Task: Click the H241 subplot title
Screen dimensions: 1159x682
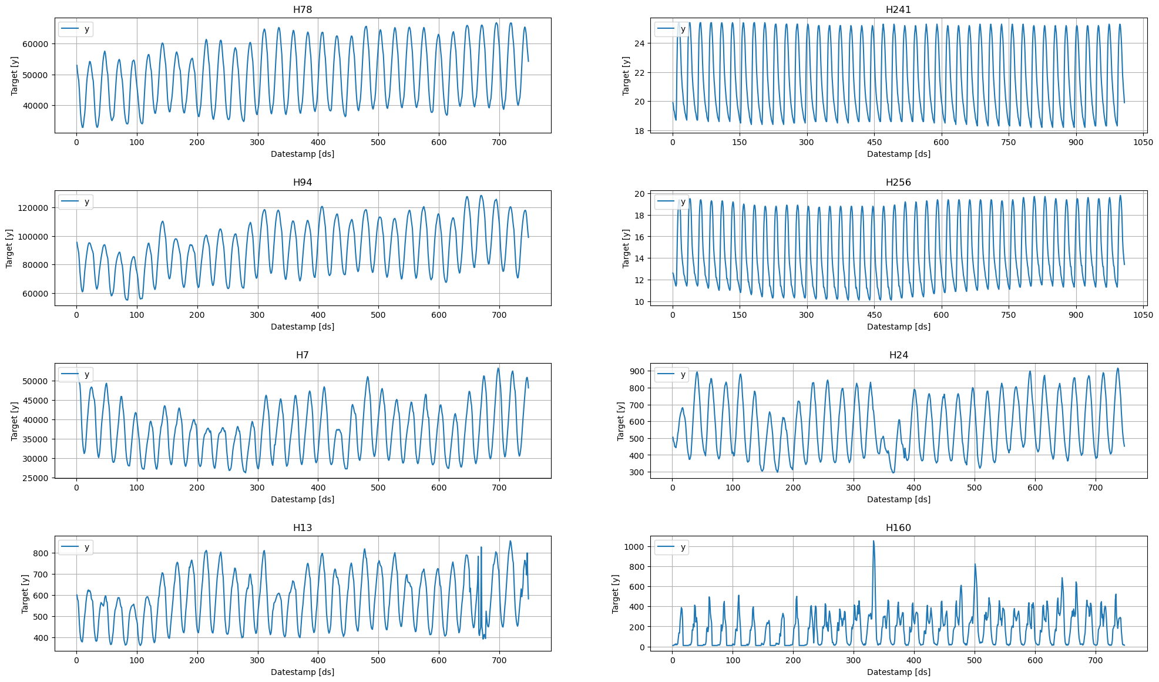Action: 898,9
